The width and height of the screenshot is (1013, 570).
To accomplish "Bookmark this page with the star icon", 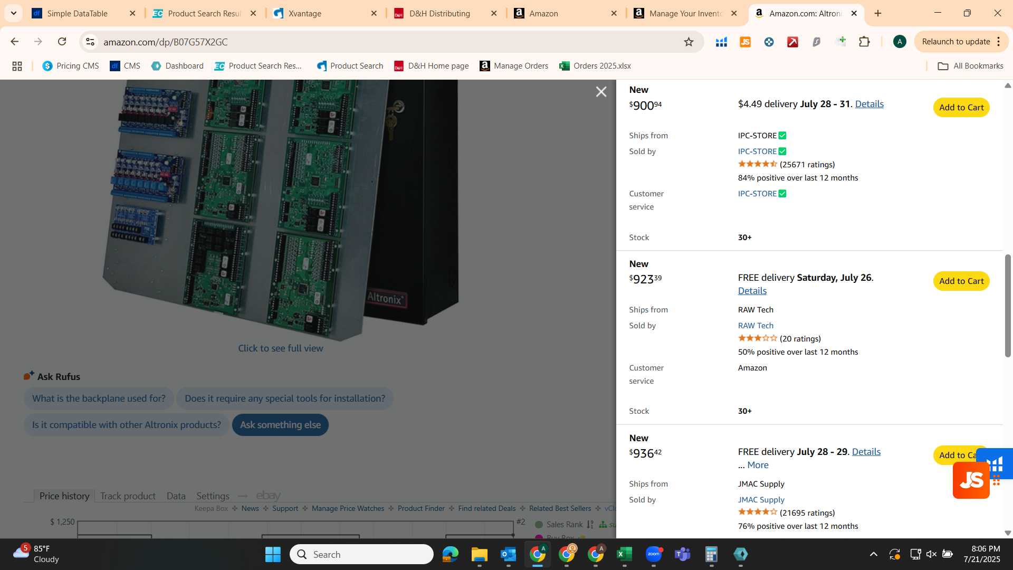I will click(x=689, y=42).
